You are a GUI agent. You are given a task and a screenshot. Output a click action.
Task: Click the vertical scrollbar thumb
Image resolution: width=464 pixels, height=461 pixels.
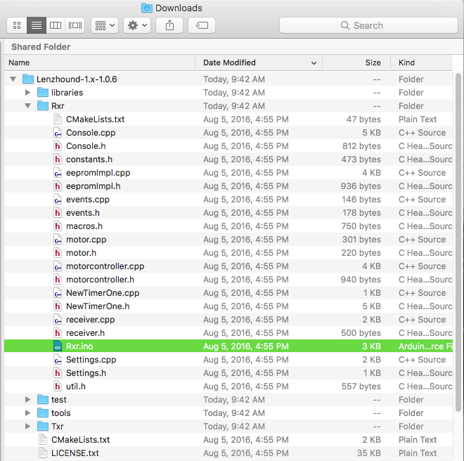click(458, 242)
